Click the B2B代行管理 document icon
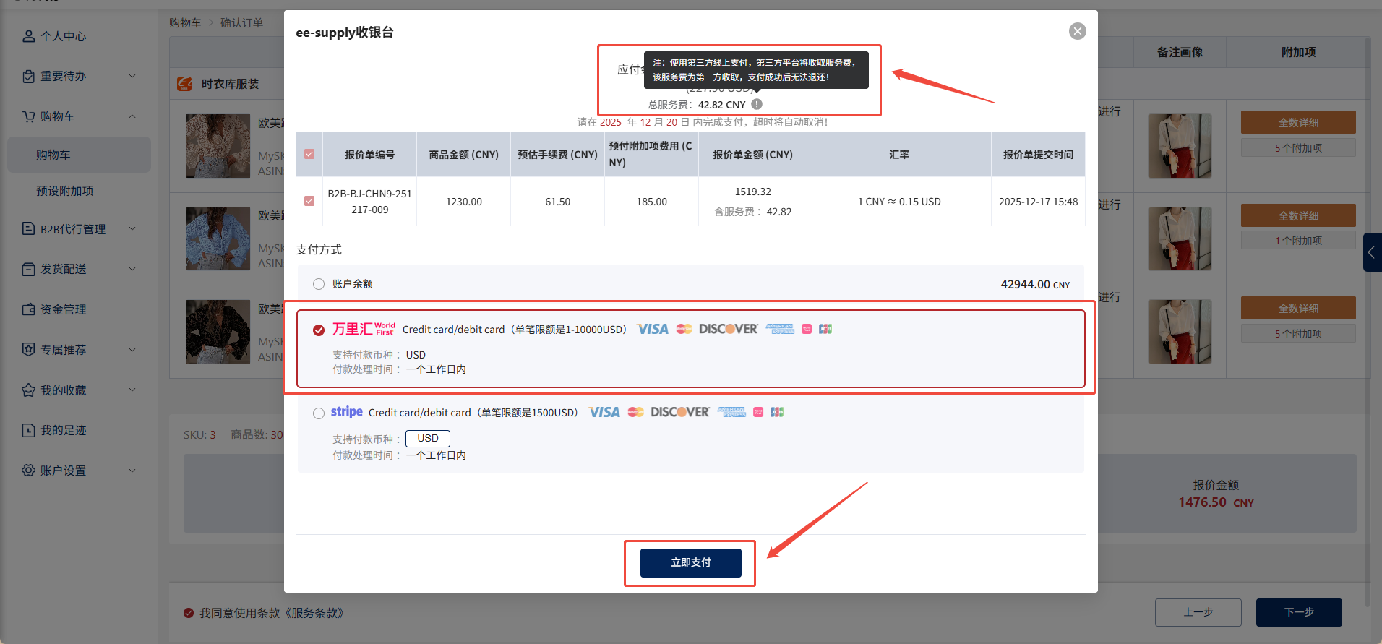 28,228
